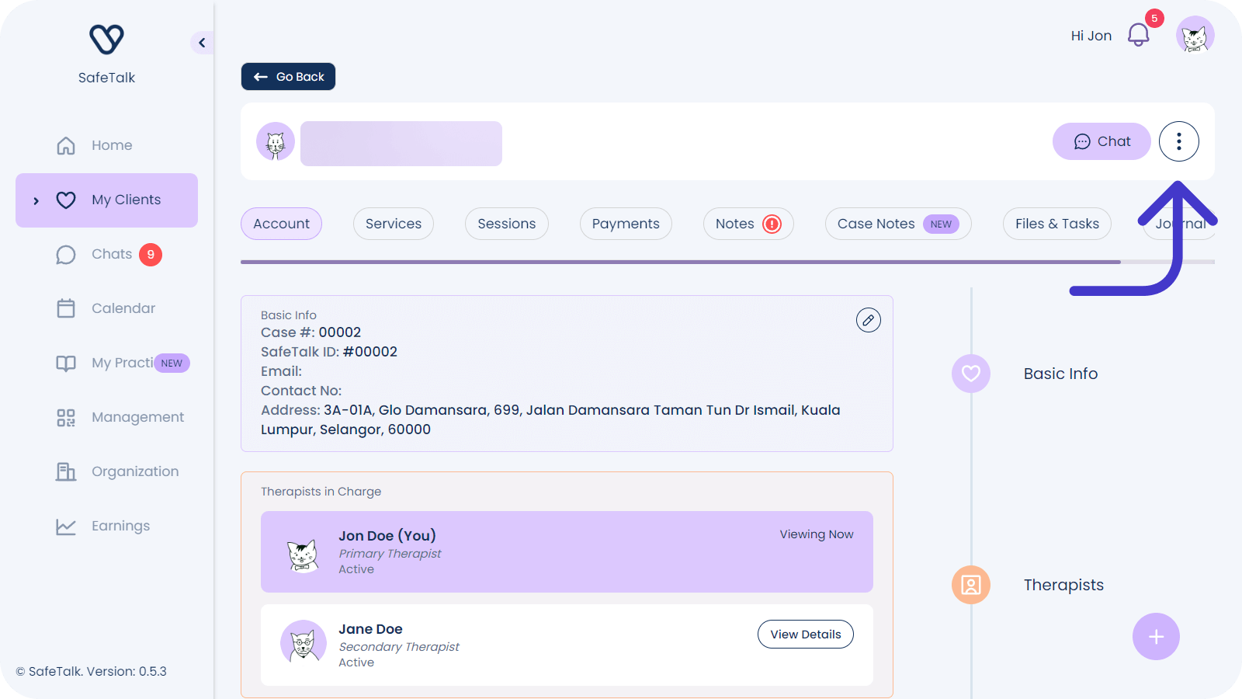Collapse the sidebar with chevron arrow
The image size is (1242, 699).
tap(202, 43)
